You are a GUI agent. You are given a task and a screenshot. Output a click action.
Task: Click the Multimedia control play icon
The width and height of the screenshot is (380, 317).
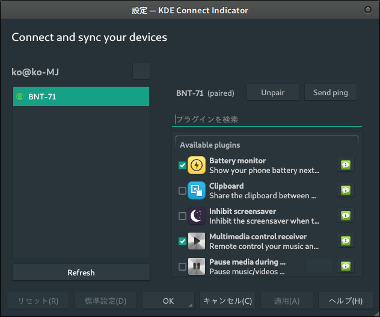(x=197, y=241)
